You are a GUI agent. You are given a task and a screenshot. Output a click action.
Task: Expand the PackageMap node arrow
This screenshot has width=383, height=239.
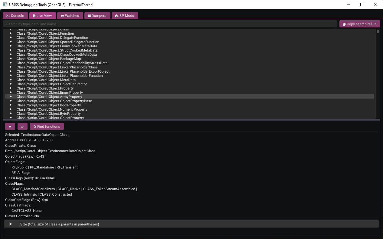pos(11,59)
